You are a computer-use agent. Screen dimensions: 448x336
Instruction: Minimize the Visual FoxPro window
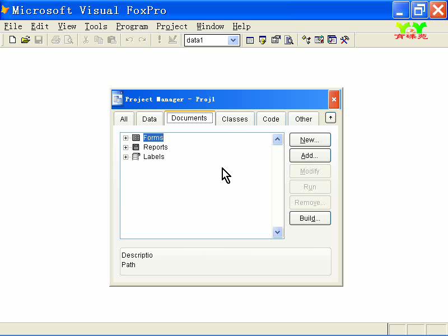point(400,10)
